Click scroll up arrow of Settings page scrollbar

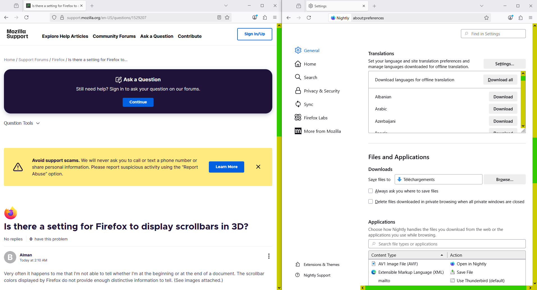(535, 26)
